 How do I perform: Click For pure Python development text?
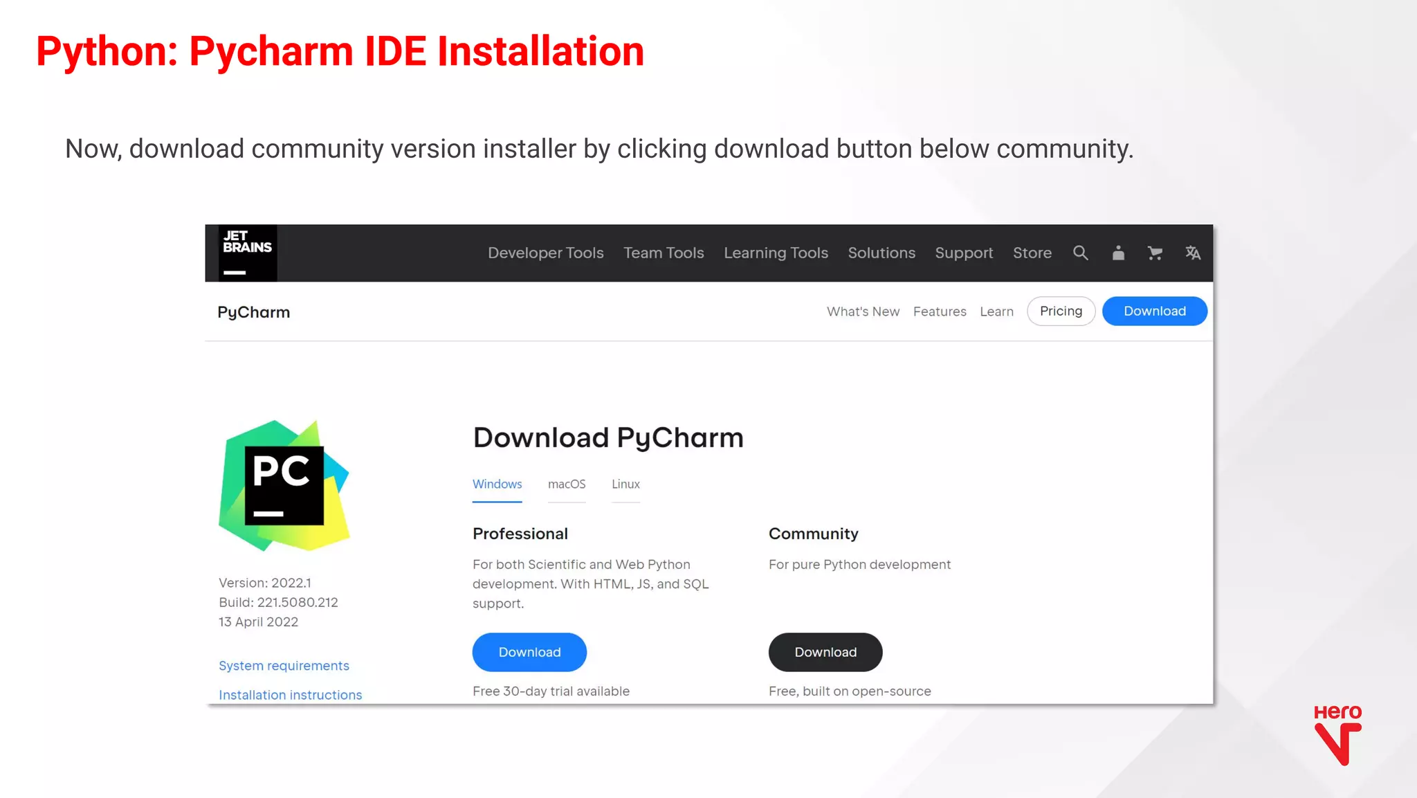click(x=859, y=564)
